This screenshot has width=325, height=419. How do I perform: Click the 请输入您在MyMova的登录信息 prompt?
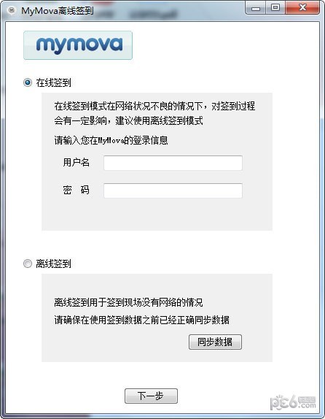click(x=111, y=140)
